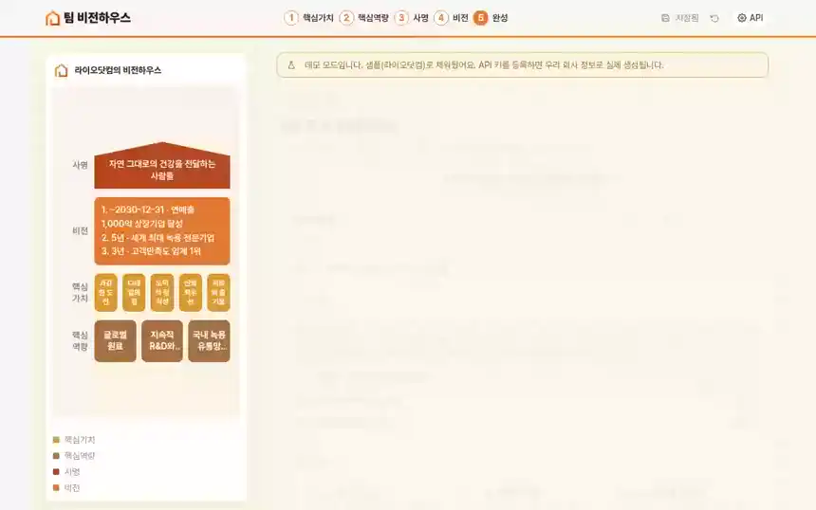Go to the 핵심역량 step

[373, 18]
